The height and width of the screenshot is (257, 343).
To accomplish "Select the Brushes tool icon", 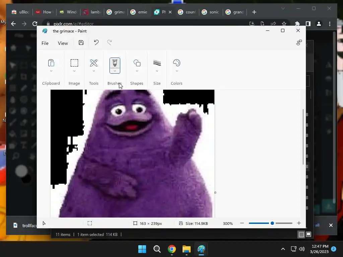I will click(x=115, y=63).
